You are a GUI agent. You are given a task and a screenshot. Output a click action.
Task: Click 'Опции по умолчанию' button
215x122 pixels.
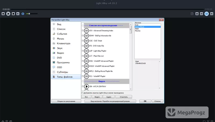coord(66,101)
